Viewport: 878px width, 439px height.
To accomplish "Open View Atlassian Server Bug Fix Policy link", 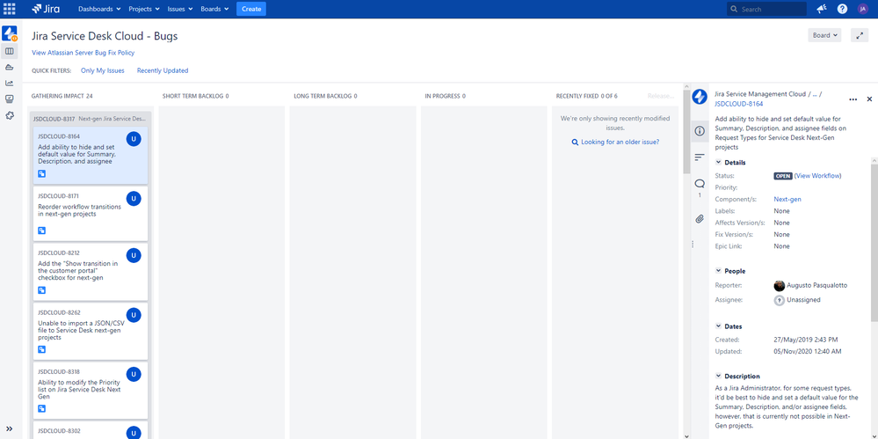I will pyautogui.click(x=83, y=53).
